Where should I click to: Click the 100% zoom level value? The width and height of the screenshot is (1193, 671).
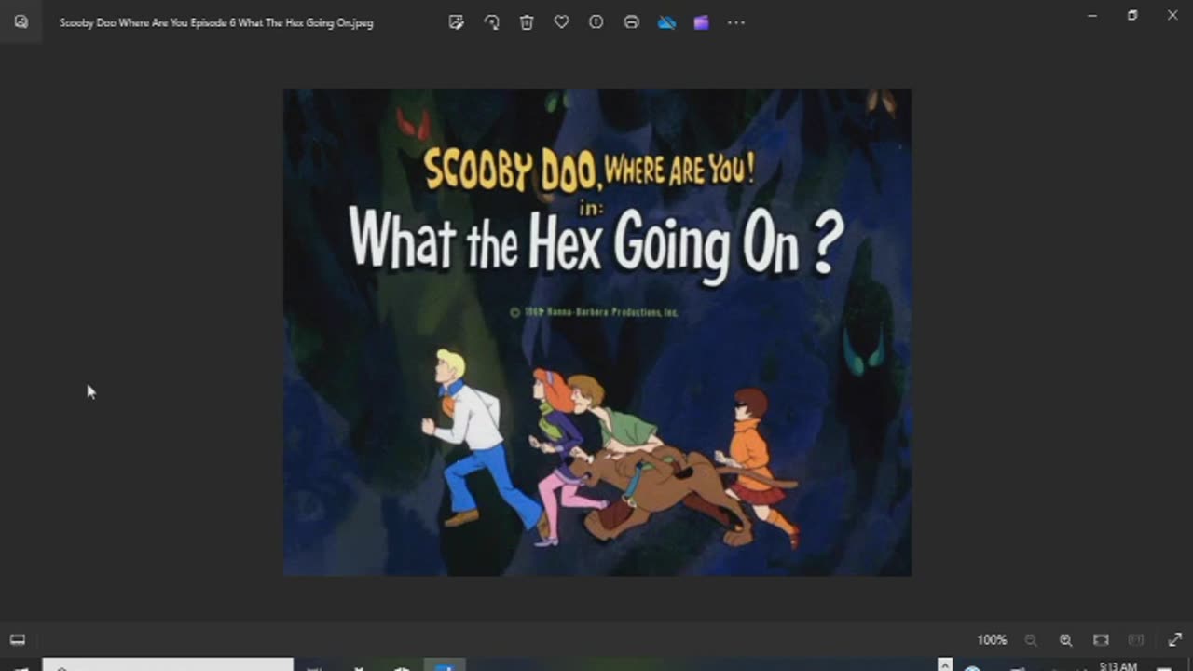tap(992, 639)
